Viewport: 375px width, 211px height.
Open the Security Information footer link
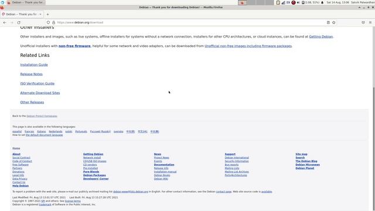coord(237,161)
